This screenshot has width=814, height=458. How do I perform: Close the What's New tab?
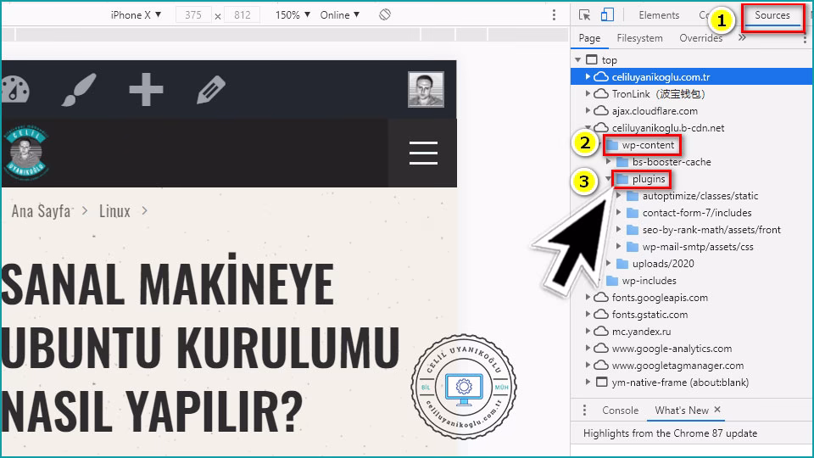click(x=717, y=410)
